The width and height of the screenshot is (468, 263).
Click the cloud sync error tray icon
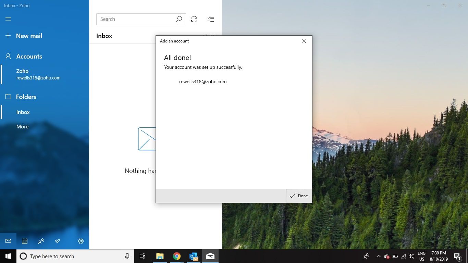tap(386, 256)
